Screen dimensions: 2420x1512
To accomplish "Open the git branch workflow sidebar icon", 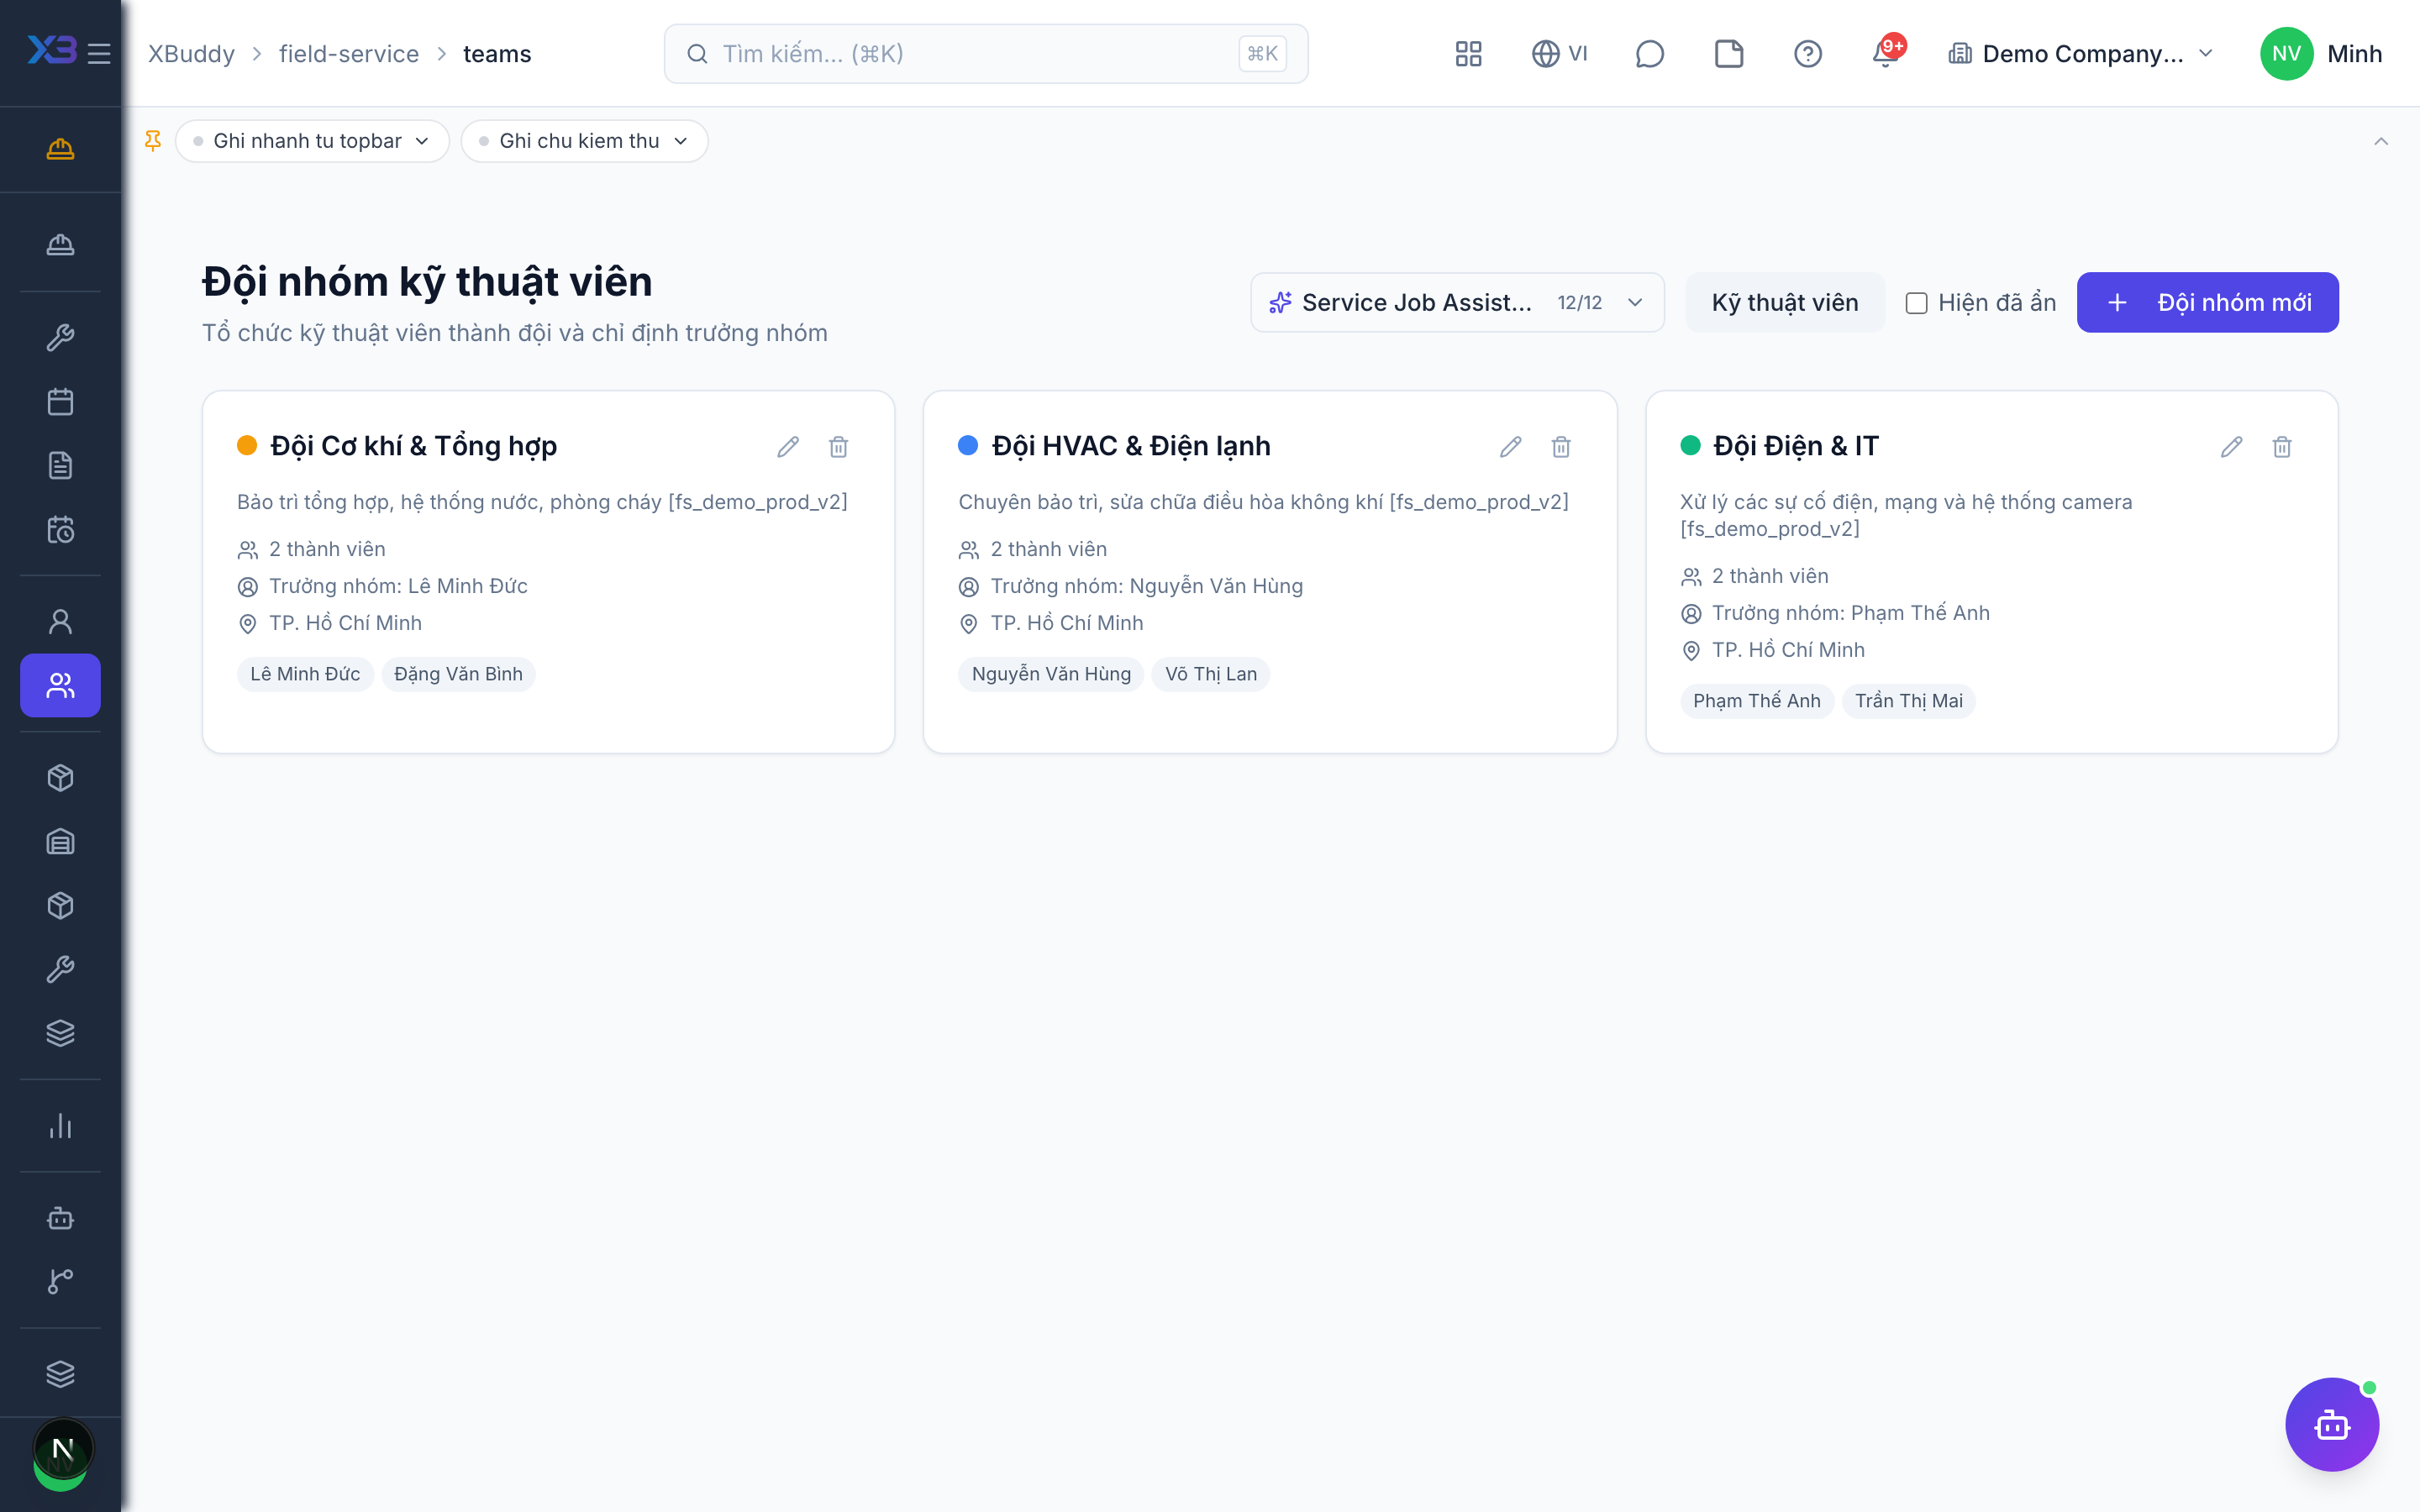I will click(x=60, y=1281).
